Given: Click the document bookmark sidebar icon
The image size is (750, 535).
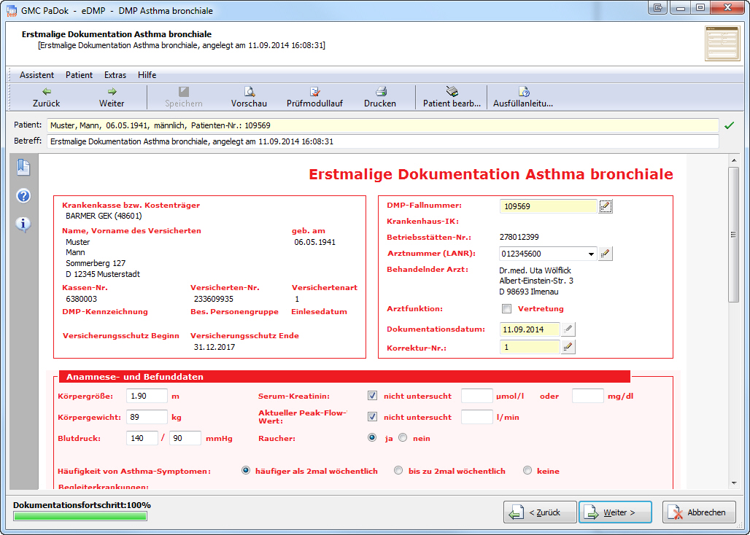Looking at the screenshot, I should pos(23,167).
